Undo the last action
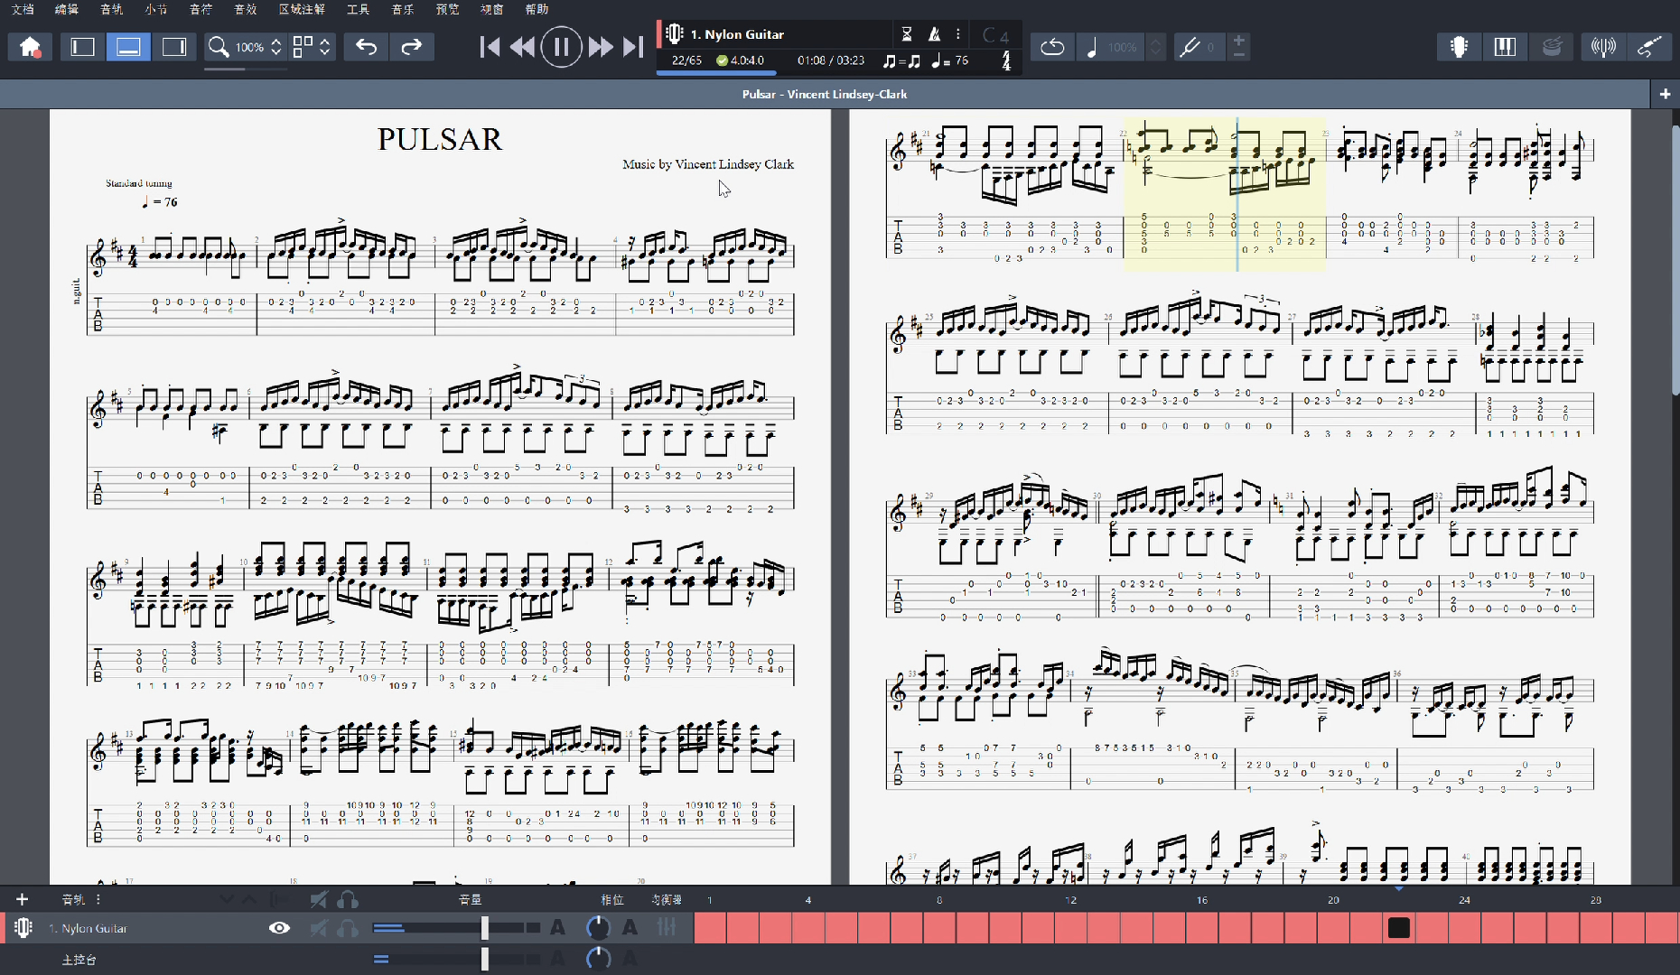Image resolution: width=1680 pixels, height=975 pixels. coord(366,47)
